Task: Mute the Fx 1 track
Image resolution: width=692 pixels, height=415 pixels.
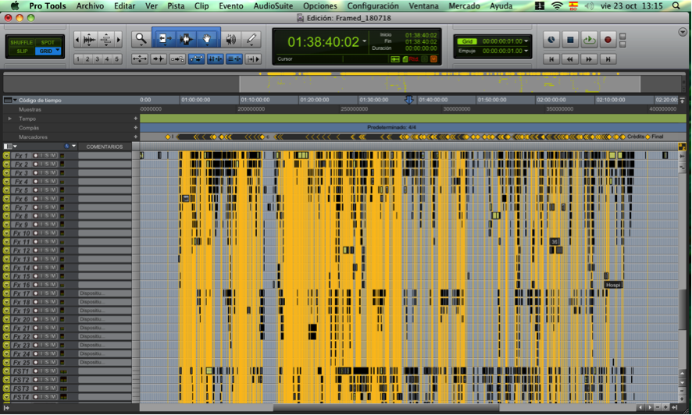Action: click(x=53, y=156)
